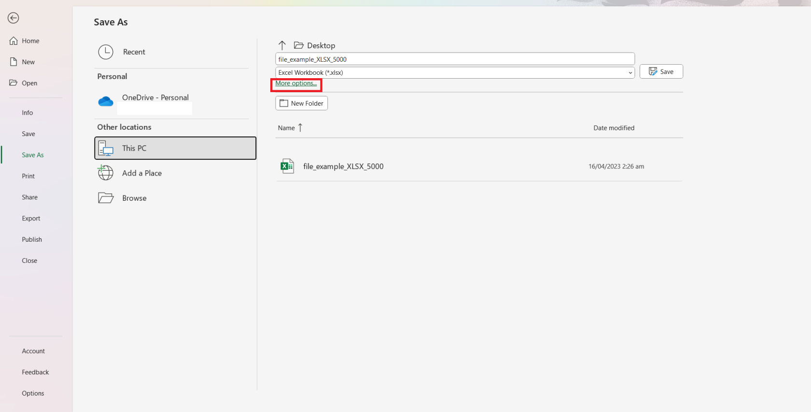Click the New Folder button
The height and width of the screenshot is (412, 811).
pyautogui.click(x=302, y=103)
